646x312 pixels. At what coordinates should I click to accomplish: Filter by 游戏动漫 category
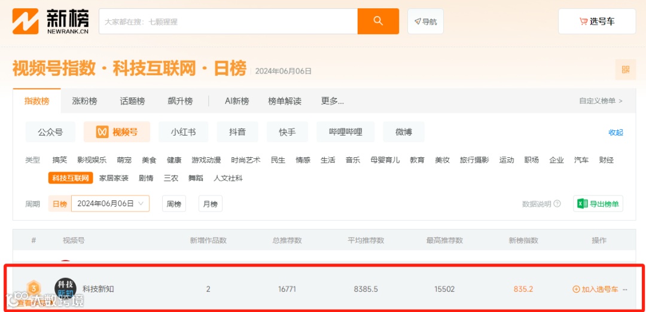pos(206,160)
